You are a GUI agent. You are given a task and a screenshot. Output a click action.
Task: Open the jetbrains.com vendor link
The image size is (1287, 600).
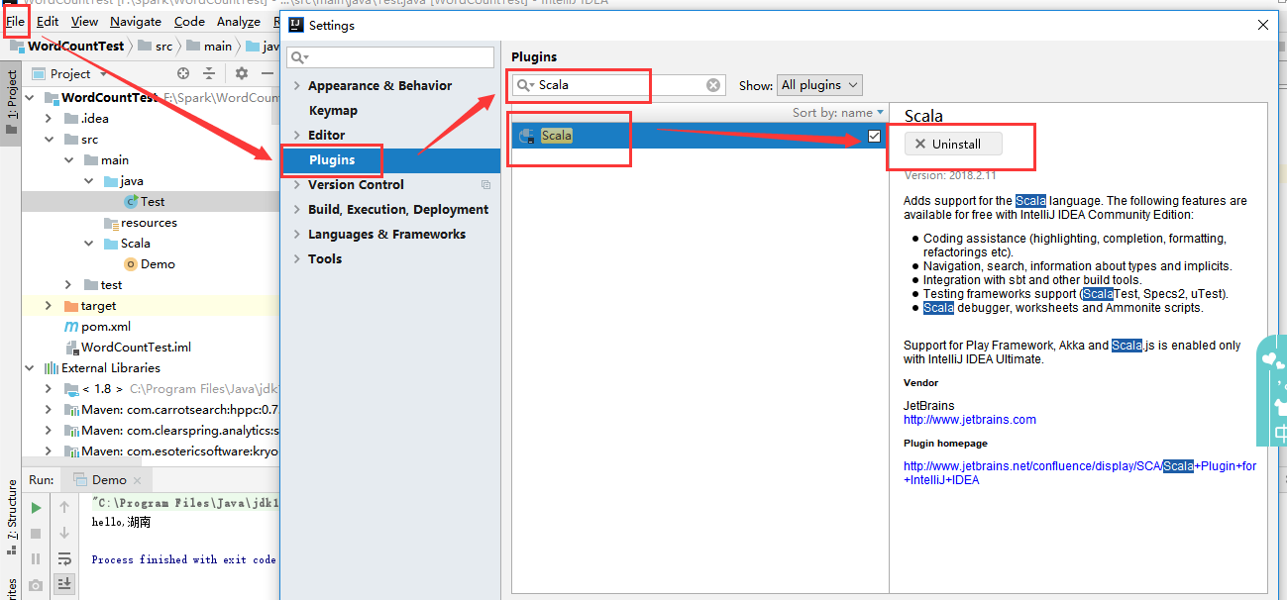point(970,420)
